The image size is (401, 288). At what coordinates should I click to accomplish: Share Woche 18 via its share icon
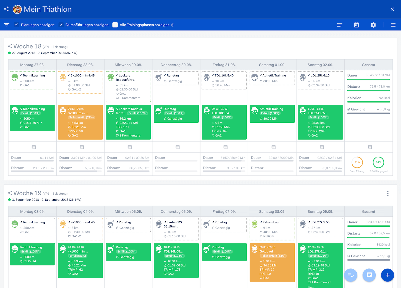click(x=10, y=46)
